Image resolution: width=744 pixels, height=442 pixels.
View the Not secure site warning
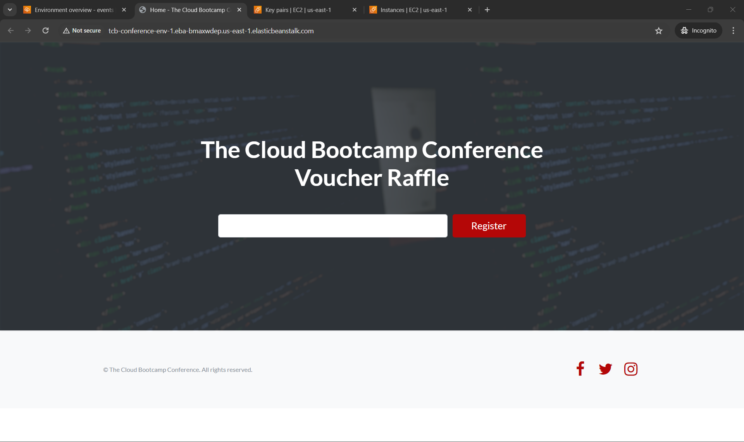(82, 31)
